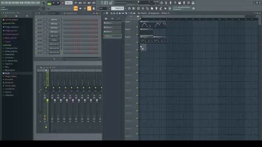Open the Pattern 4 selector dropdown
Screen dimensions: 262x147
pos(117,8)
